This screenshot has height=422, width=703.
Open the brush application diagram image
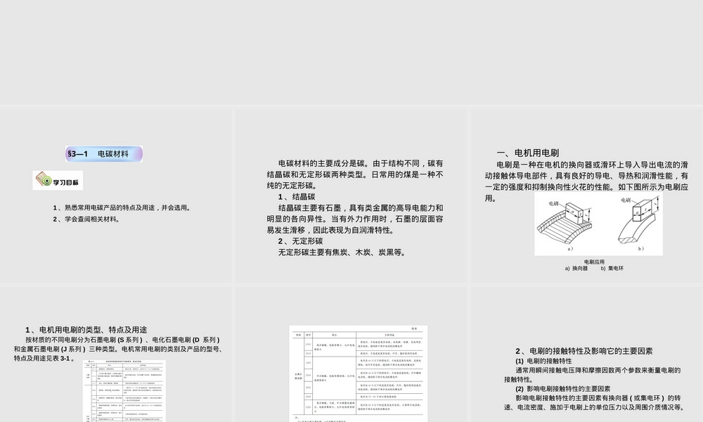tap(598, 224)
